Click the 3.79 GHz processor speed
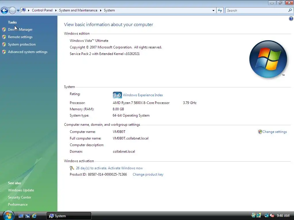The height and width of the screenshot is (220, 294). coord(190,103)
